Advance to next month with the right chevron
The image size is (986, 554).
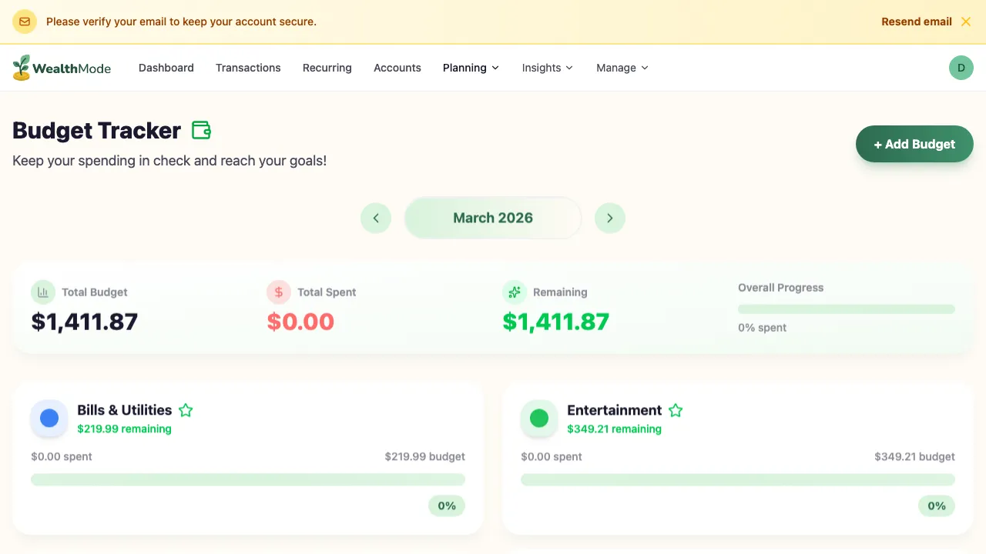coord(609,218)
